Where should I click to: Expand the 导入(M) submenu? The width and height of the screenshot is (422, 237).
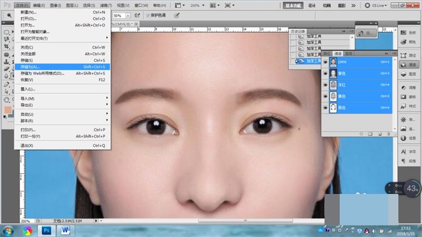(27, 99)
